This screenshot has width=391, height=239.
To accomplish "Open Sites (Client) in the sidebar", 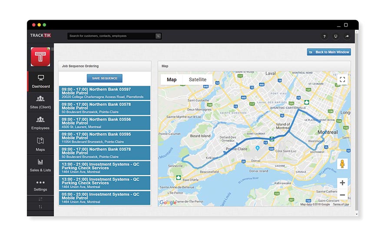I will pos(40,102).
